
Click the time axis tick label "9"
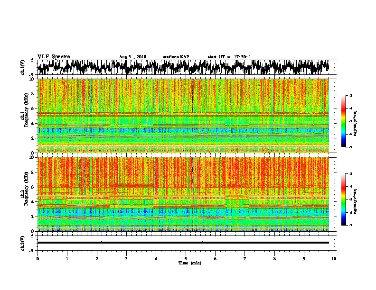[304, 259]
